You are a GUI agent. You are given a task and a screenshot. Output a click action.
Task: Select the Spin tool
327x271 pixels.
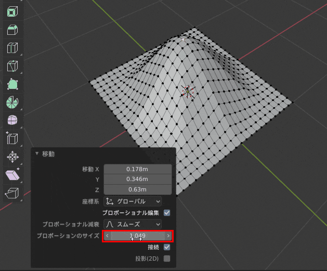pyautogui.click(x=12, y=102)
